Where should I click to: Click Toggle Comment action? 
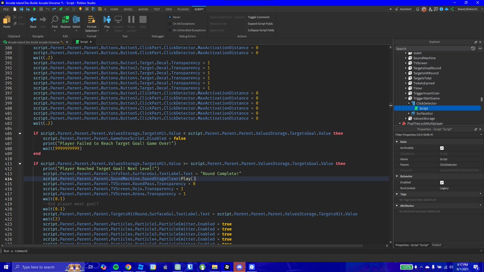click(x=259, y=17)
